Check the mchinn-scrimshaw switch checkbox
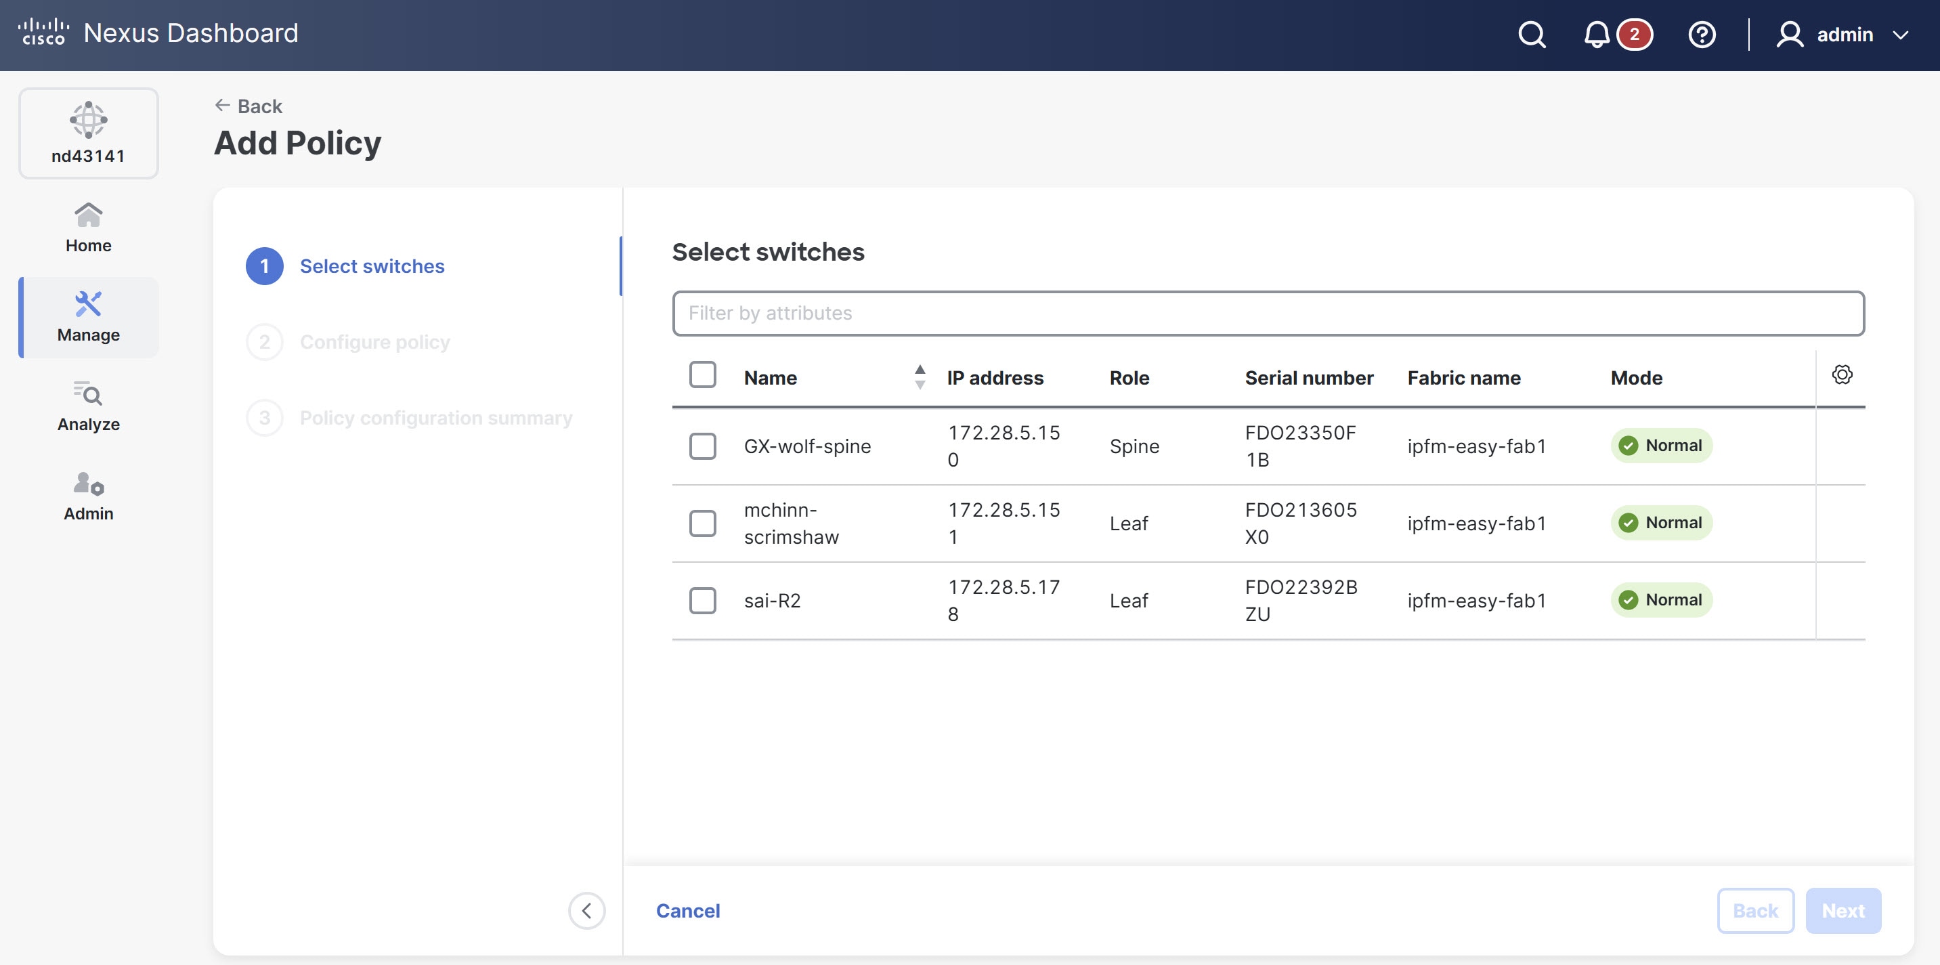The height and width of the screenshot is (965, 1940). [703, 523]
